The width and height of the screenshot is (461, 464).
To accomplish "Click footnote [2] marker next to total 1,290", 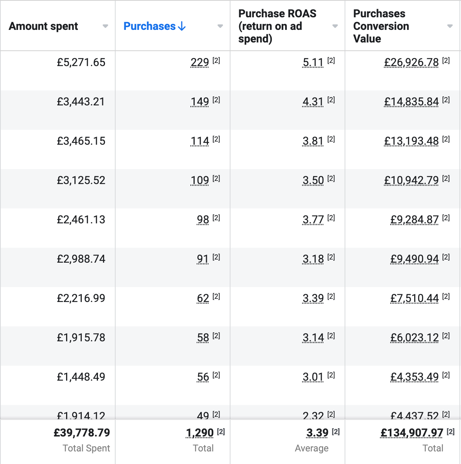I will point(221,432).
